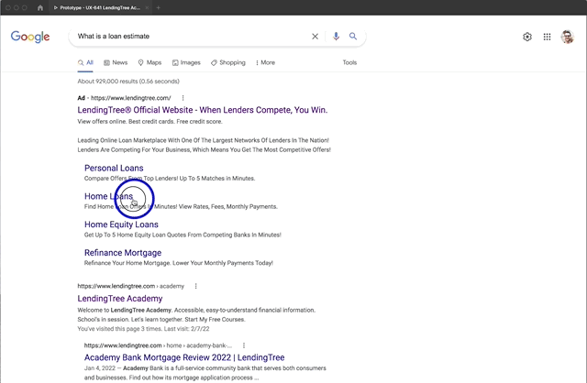Open Google settings gear icon
Viewport: 587px width, 383px height.
point(527,37)
